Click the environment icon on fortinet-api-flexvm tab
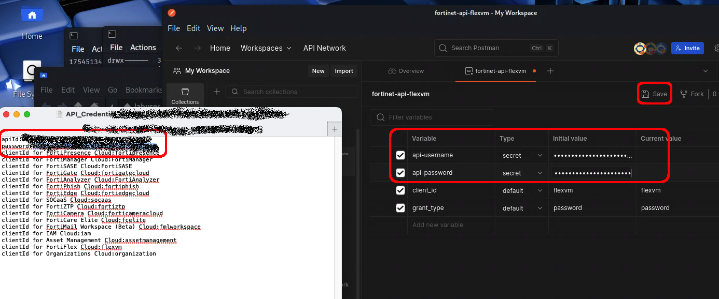 point(468,71)
